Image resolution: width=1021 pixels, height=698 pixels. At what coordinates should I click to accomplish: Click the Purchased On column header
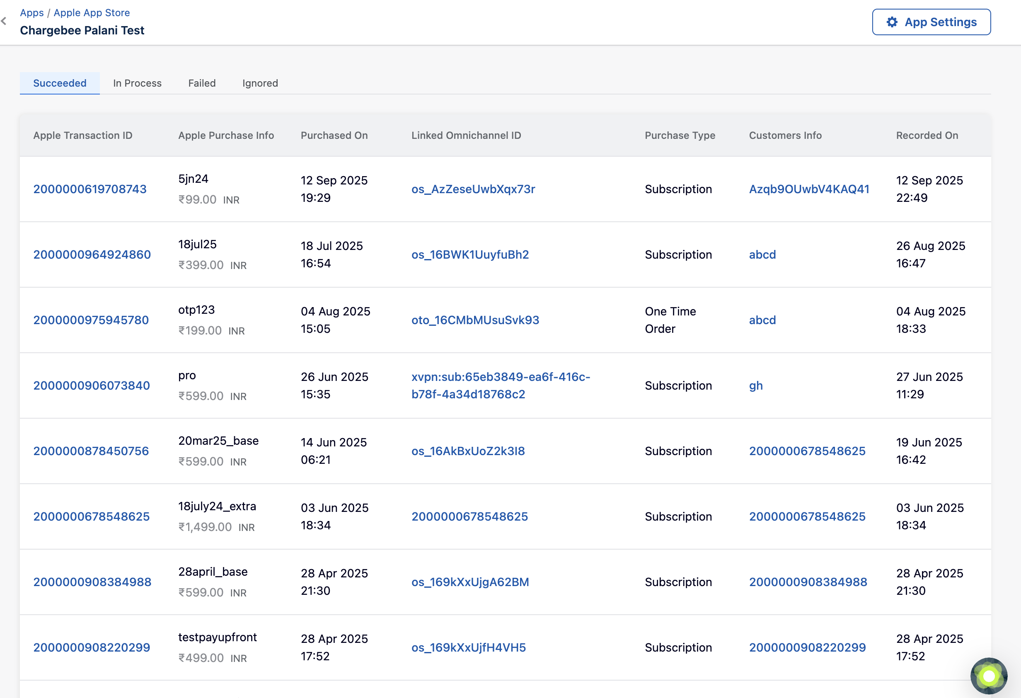pos(334,136)
